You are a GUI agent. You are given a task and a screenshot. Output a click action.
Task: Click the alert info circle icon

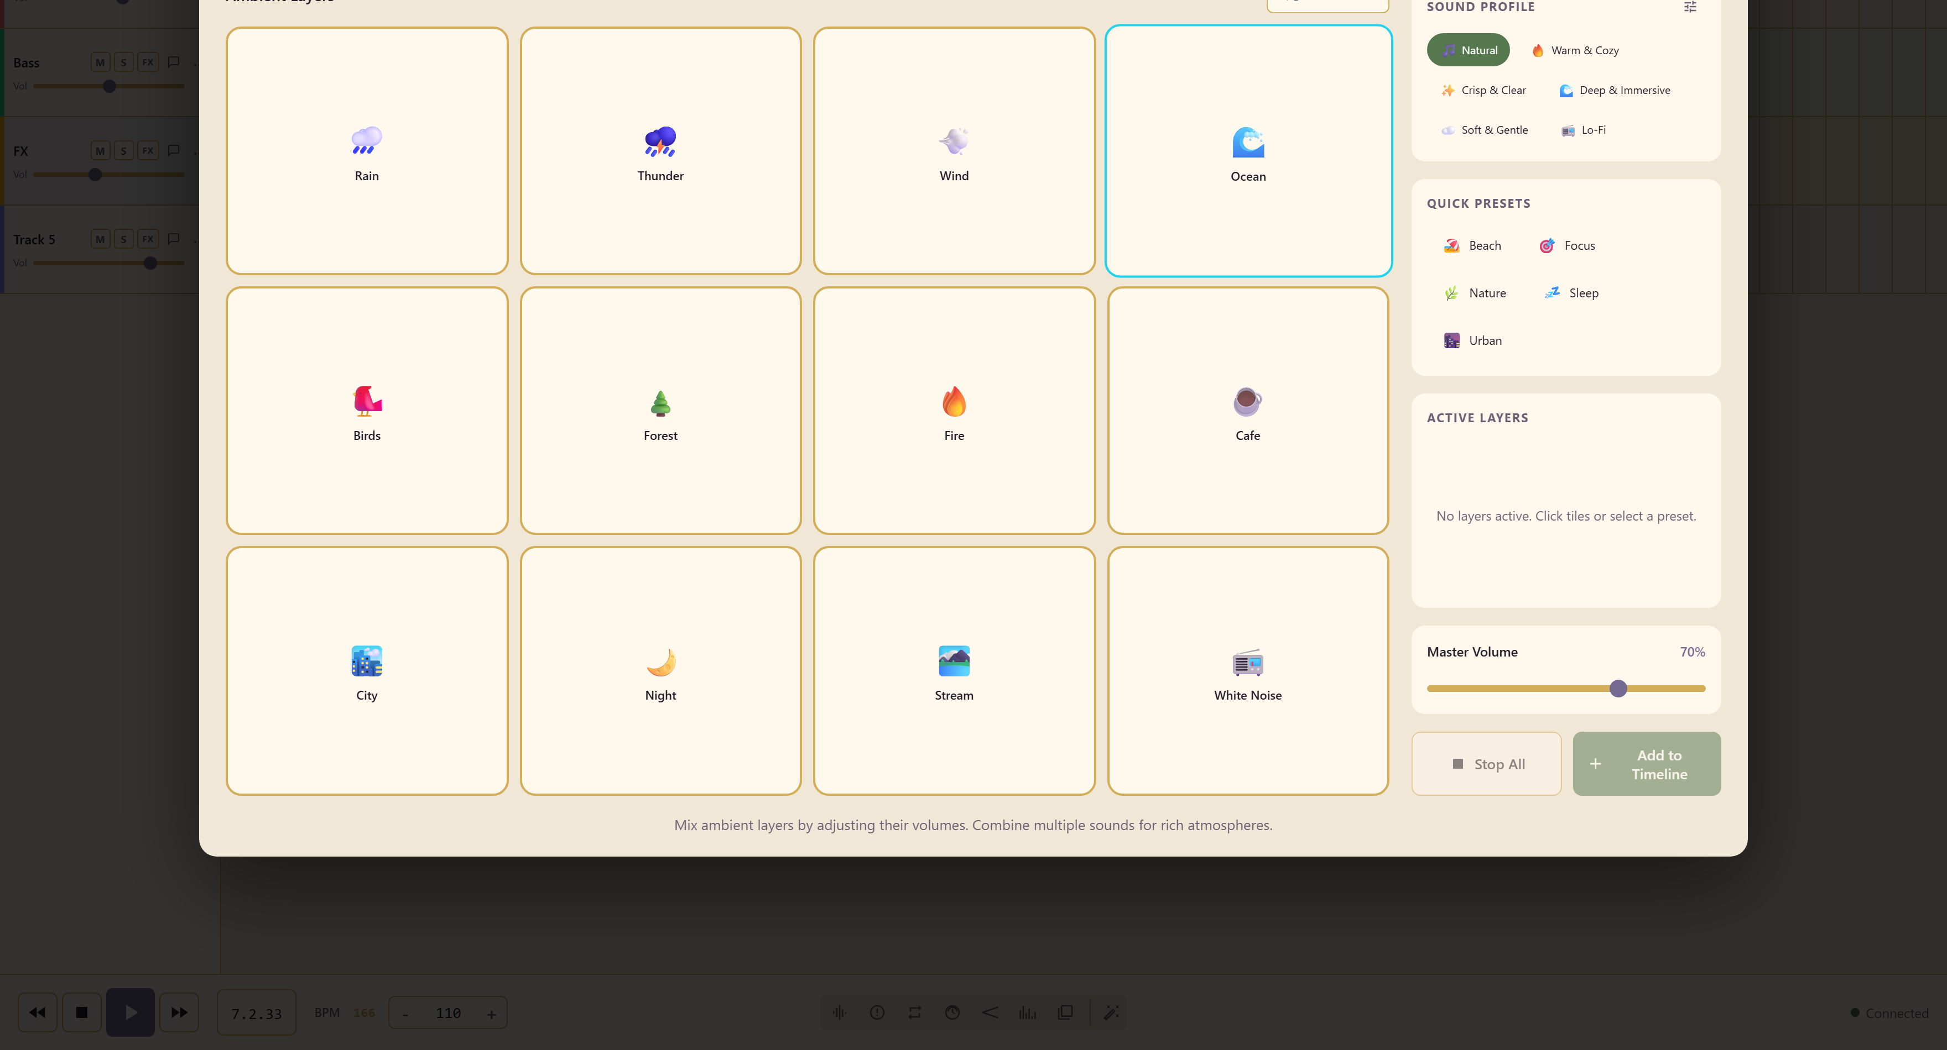coord(877,1012)
